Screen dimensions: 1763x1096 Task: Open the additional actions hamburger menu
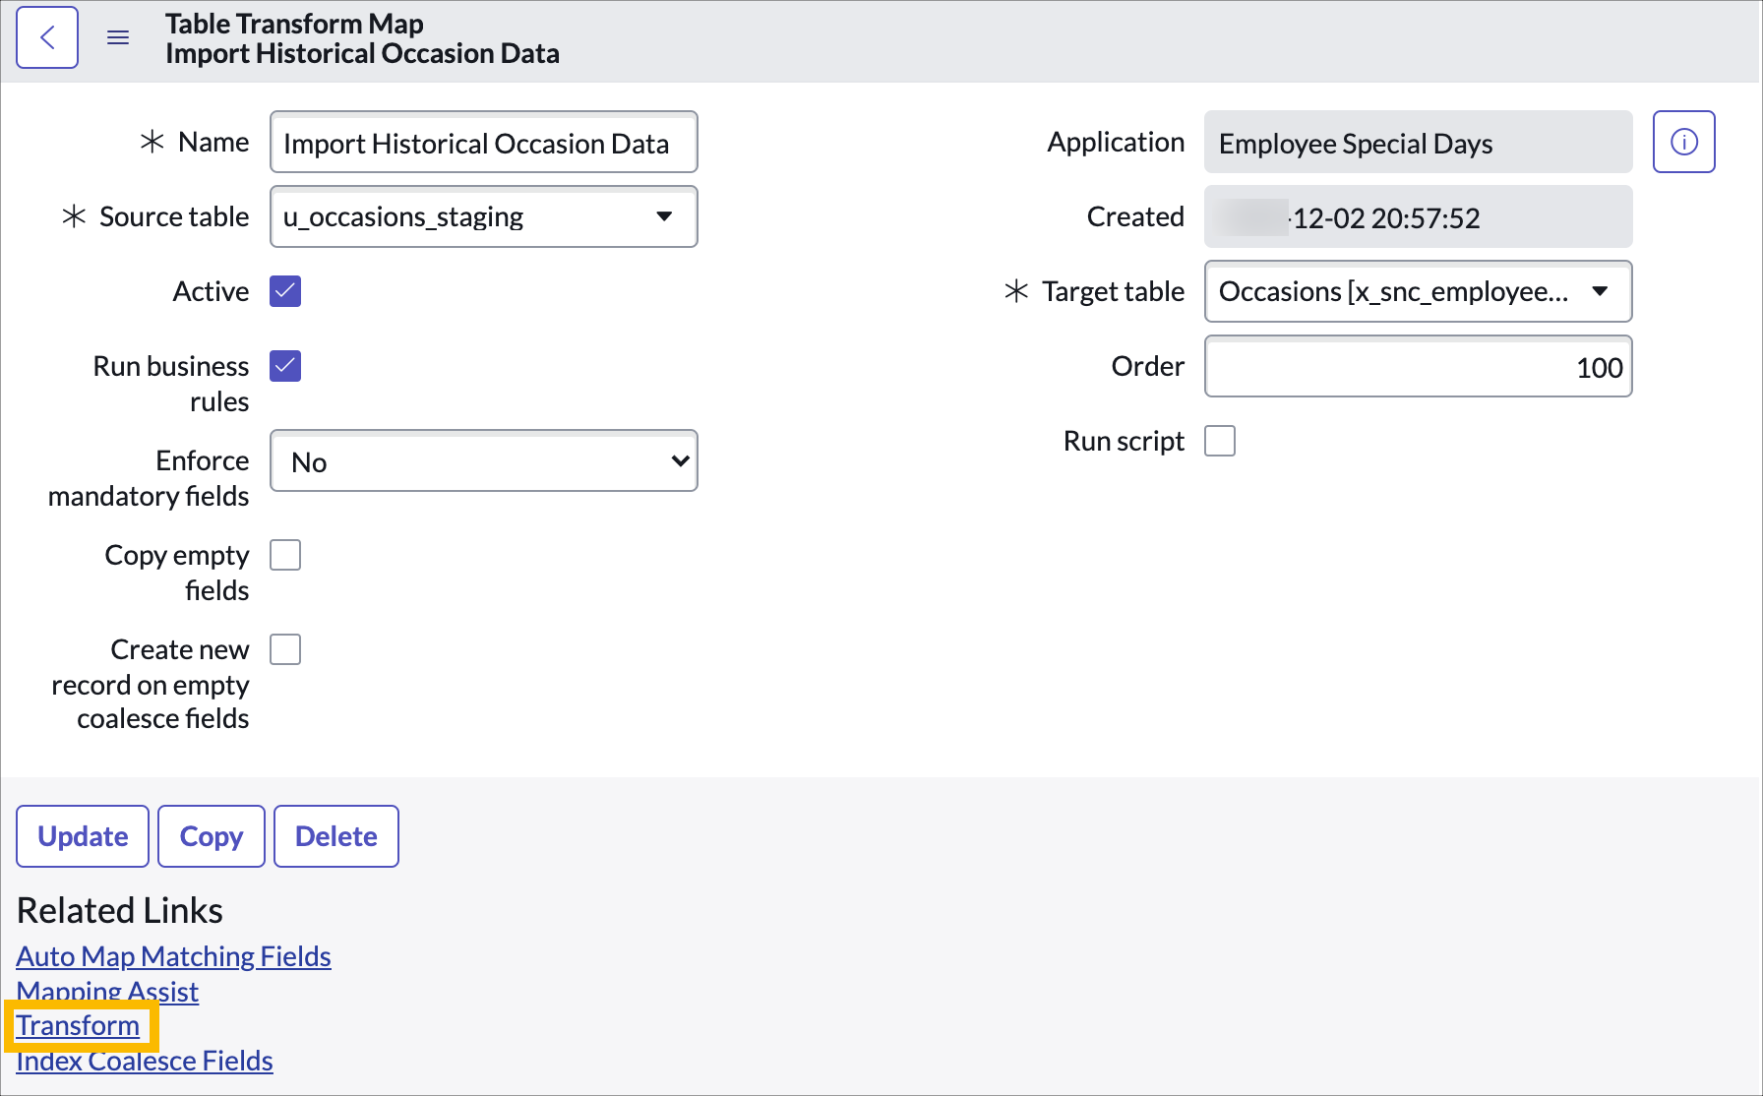pyautogui.click(x=118, y=36)
